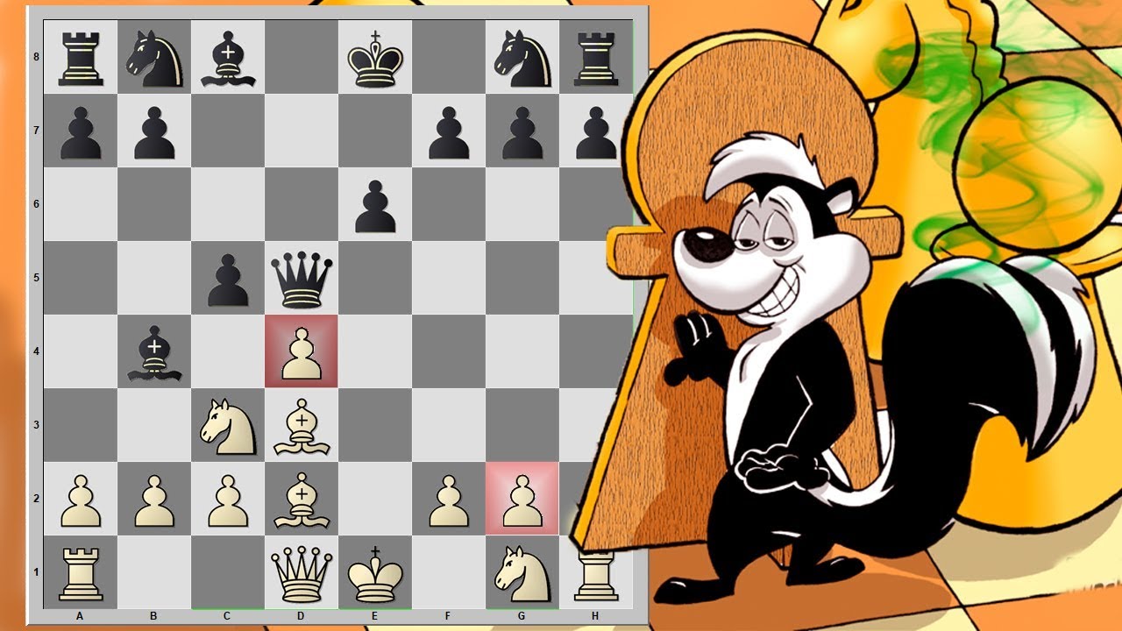Viewport: 1122px width, 631px height.
Task: Select the white pawn on a2
Action: (81, 500)
